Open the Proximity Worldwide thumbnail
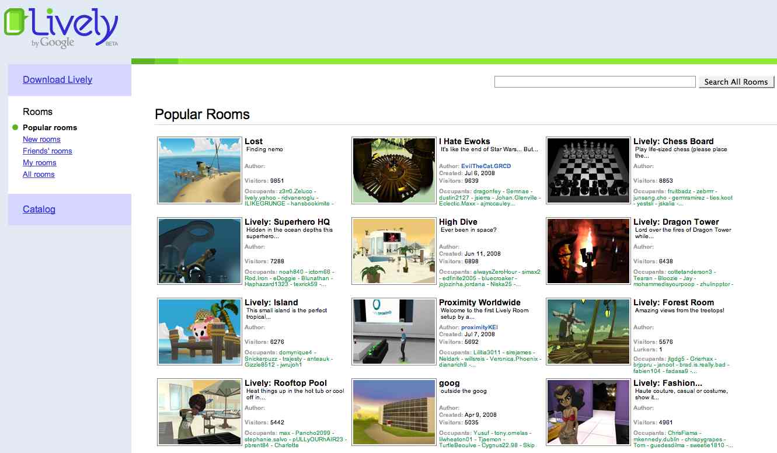This screenshot has width=777, height=453. point(394,332)
